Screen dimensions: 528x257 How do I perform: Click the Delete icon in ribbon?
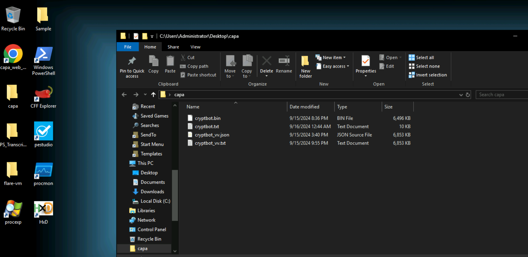coord(266,61)
